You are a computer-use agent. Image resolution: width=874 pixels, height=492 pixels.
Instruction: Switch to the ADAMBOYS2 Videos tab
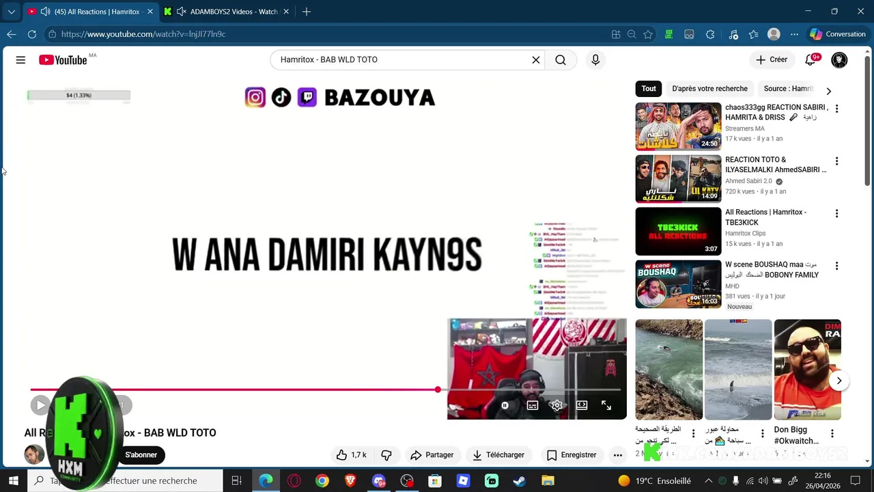coord(227,12)
